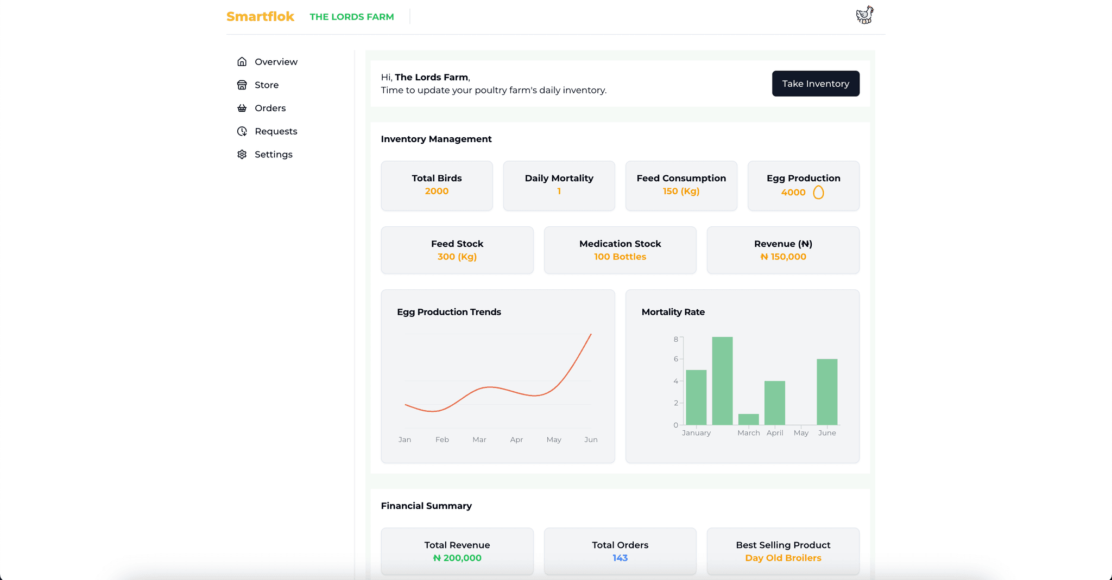Select the Best Selling Product card
This screenshot has height=580, width=1112.
pyautogui.click(x=783, y=551)
